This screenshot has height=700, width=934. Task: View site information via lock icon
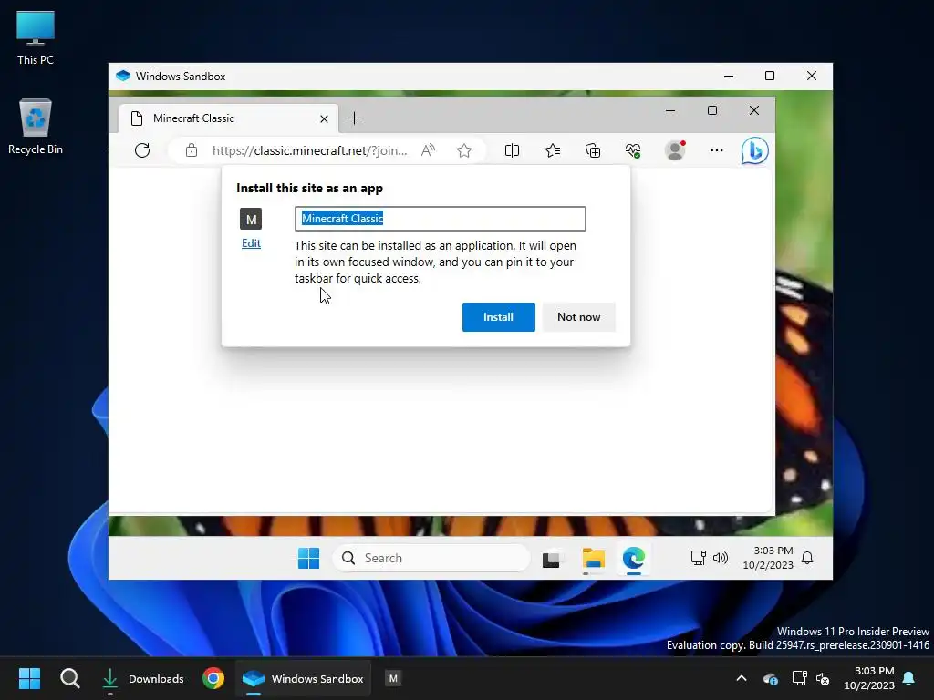[x=192, y=150]
